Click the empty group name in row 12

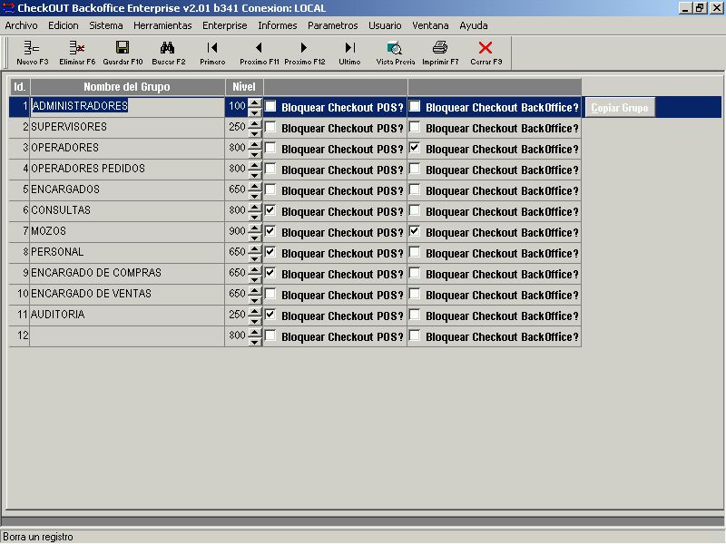click(127, 335)
